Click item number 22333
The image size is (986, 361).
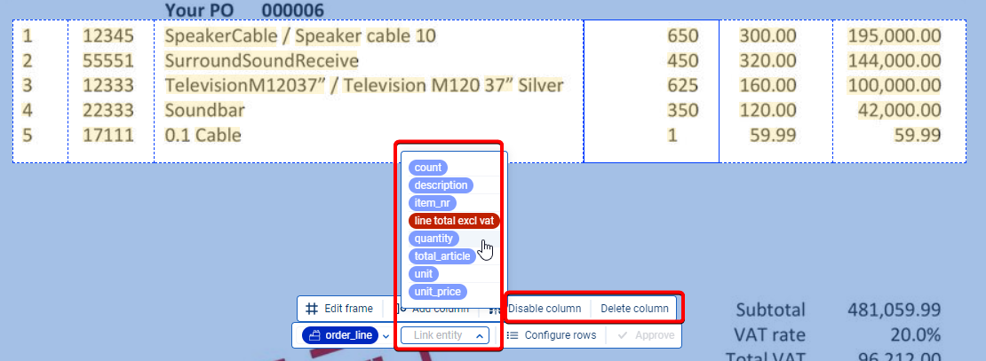click(108, 111)
